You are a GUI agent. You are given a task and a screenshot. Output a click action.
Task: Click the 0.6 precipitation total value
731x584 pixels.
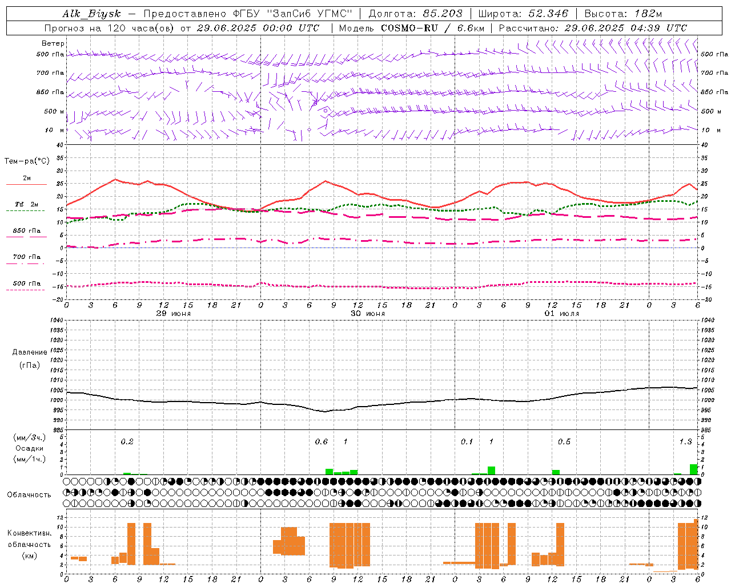click(x=322, y=441)
